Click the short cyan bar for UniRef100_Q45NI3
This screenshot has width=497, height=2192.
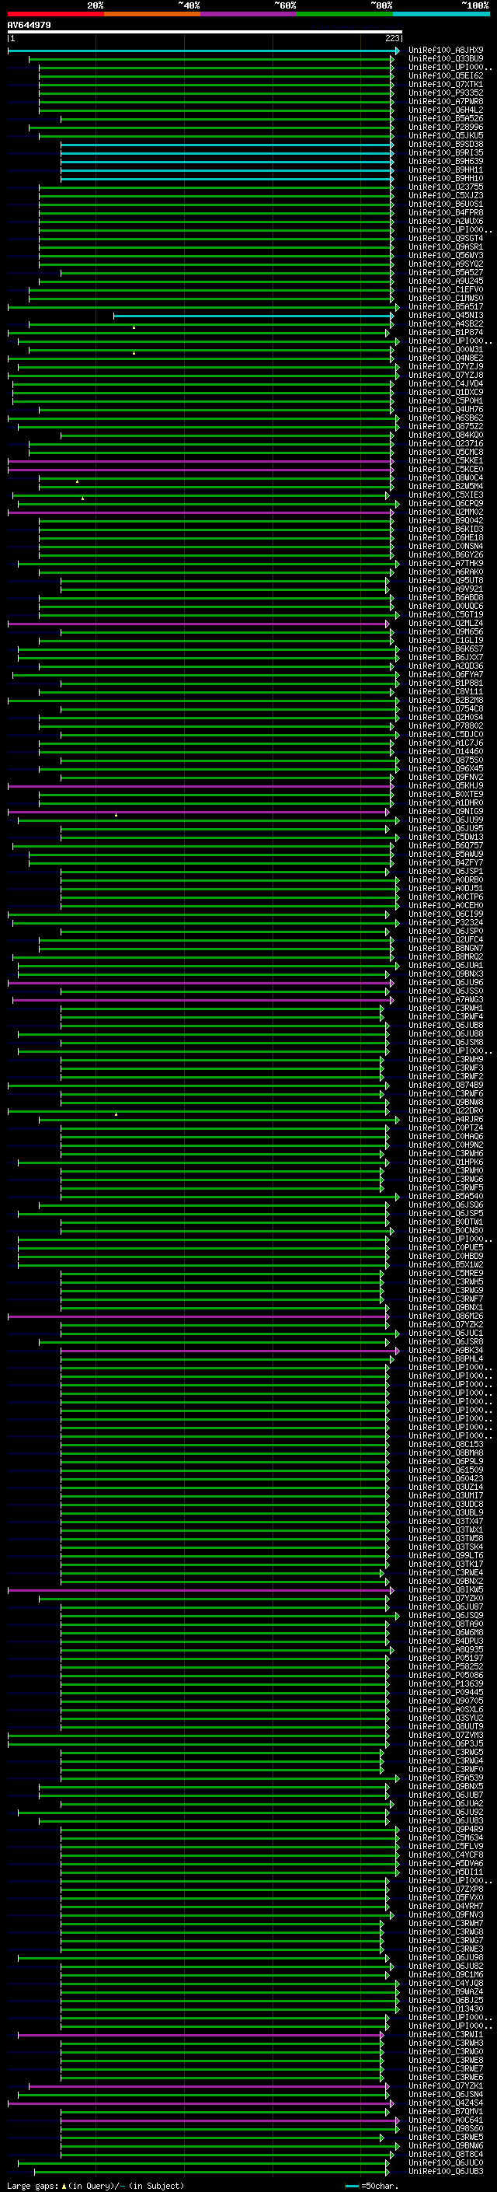point(253,316)
